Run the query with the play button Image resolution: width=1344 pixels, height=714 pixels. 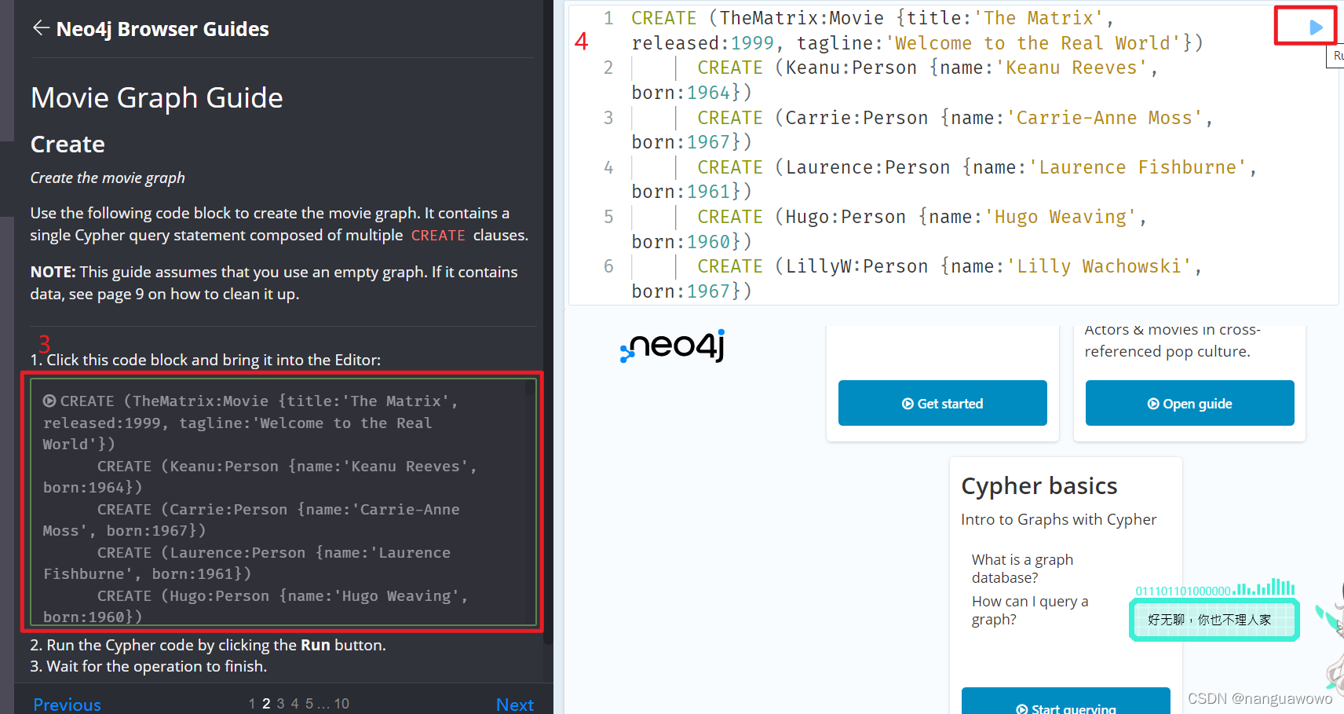[x=1316, y=28]
